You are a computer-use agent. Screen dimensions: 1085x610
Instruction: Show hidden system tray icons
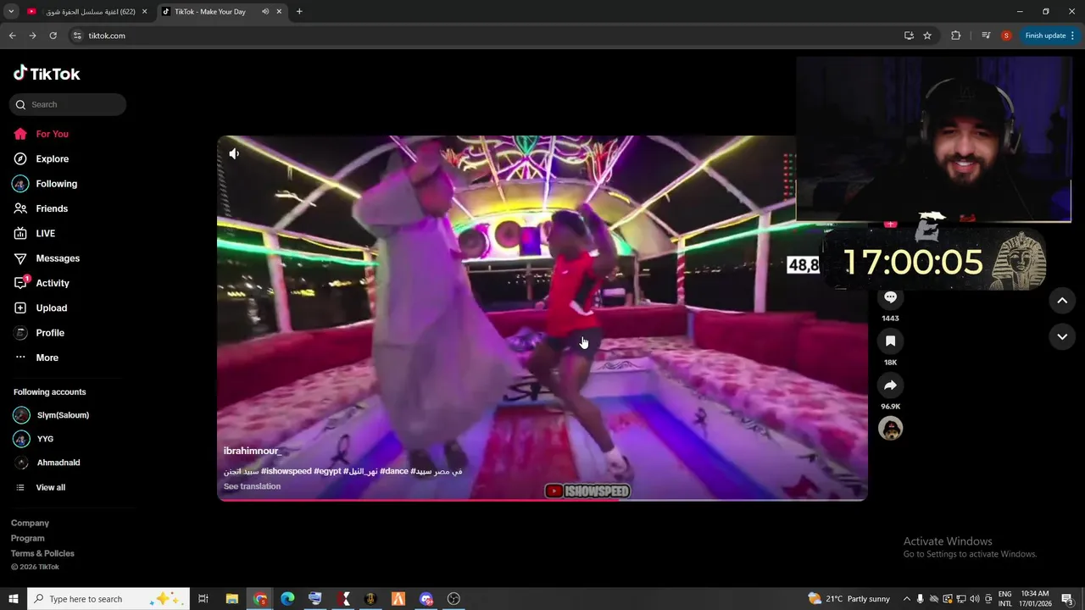point(906,599)
